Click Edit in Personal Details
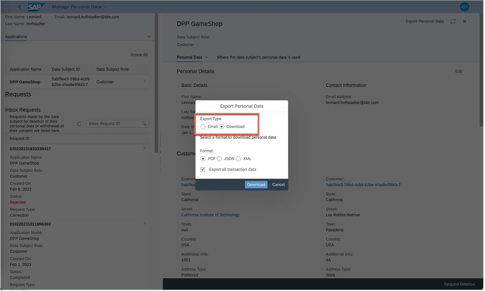 click(x=459, y=71)
